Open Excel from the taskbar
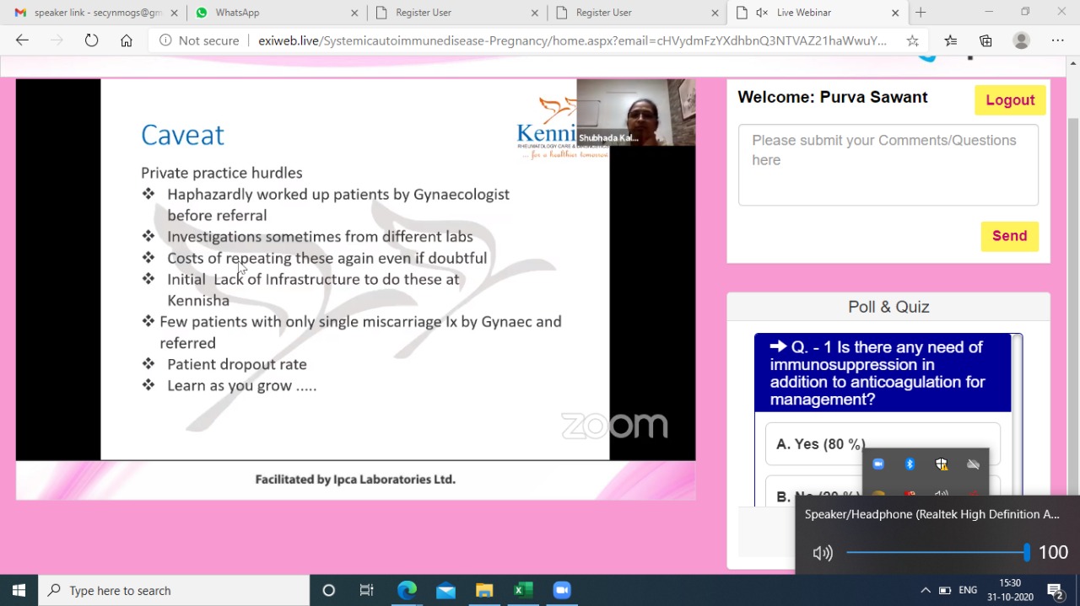 point(523,590)
